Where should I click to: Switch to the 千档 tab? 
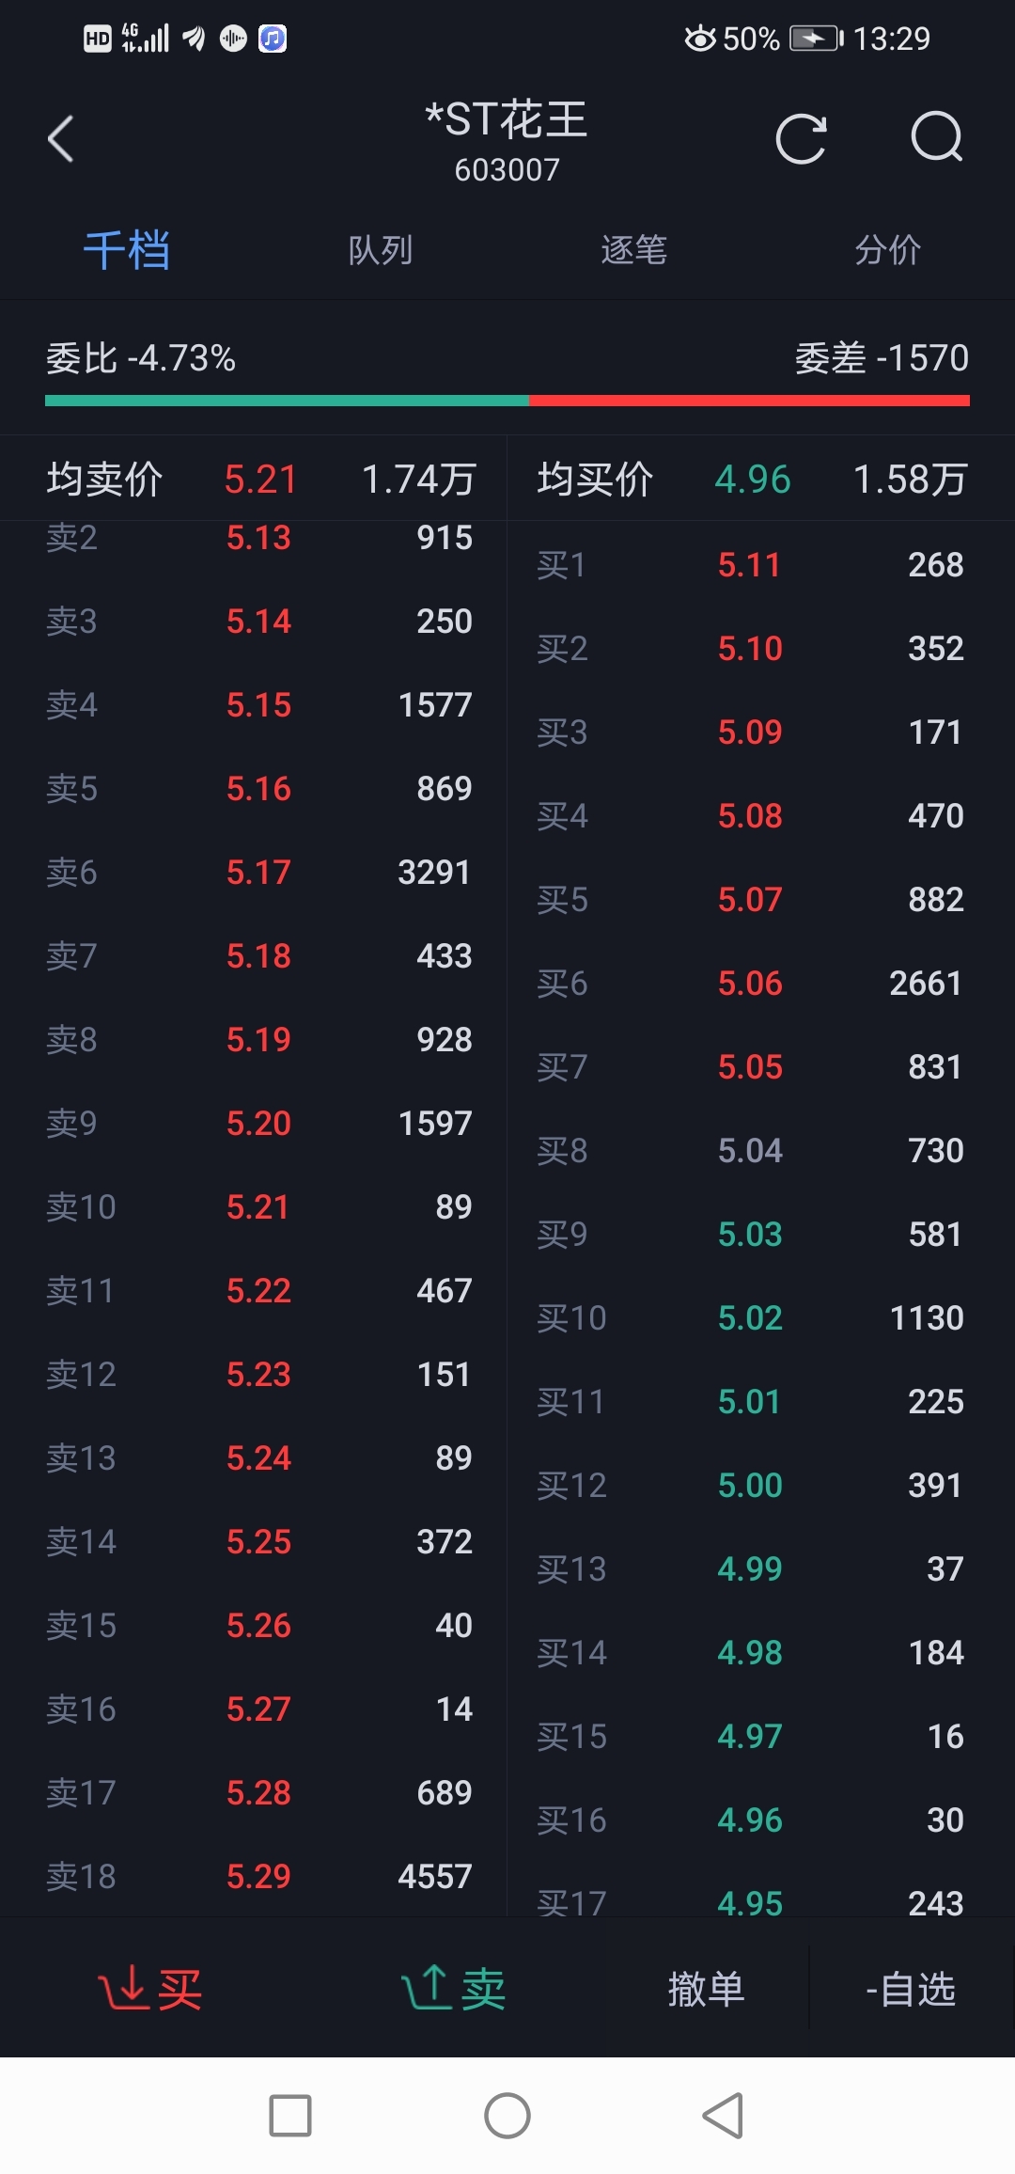click(127, 250)
